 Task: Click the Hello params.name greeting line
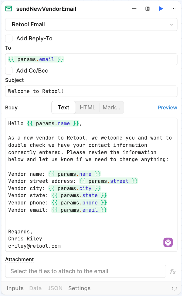45,123
